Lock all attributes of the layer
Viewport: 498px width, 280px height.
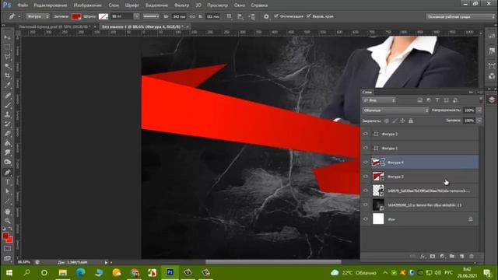point(411,121)
